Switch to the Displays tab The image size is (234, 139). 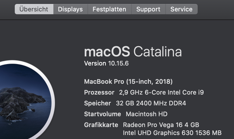tap(70, 9)
